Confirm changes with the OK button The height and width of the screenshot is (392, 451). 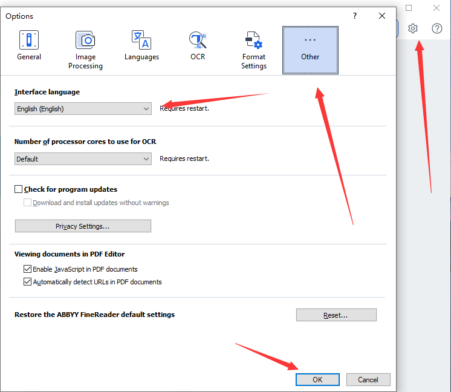pyautogui.click(x=317, y=379)
